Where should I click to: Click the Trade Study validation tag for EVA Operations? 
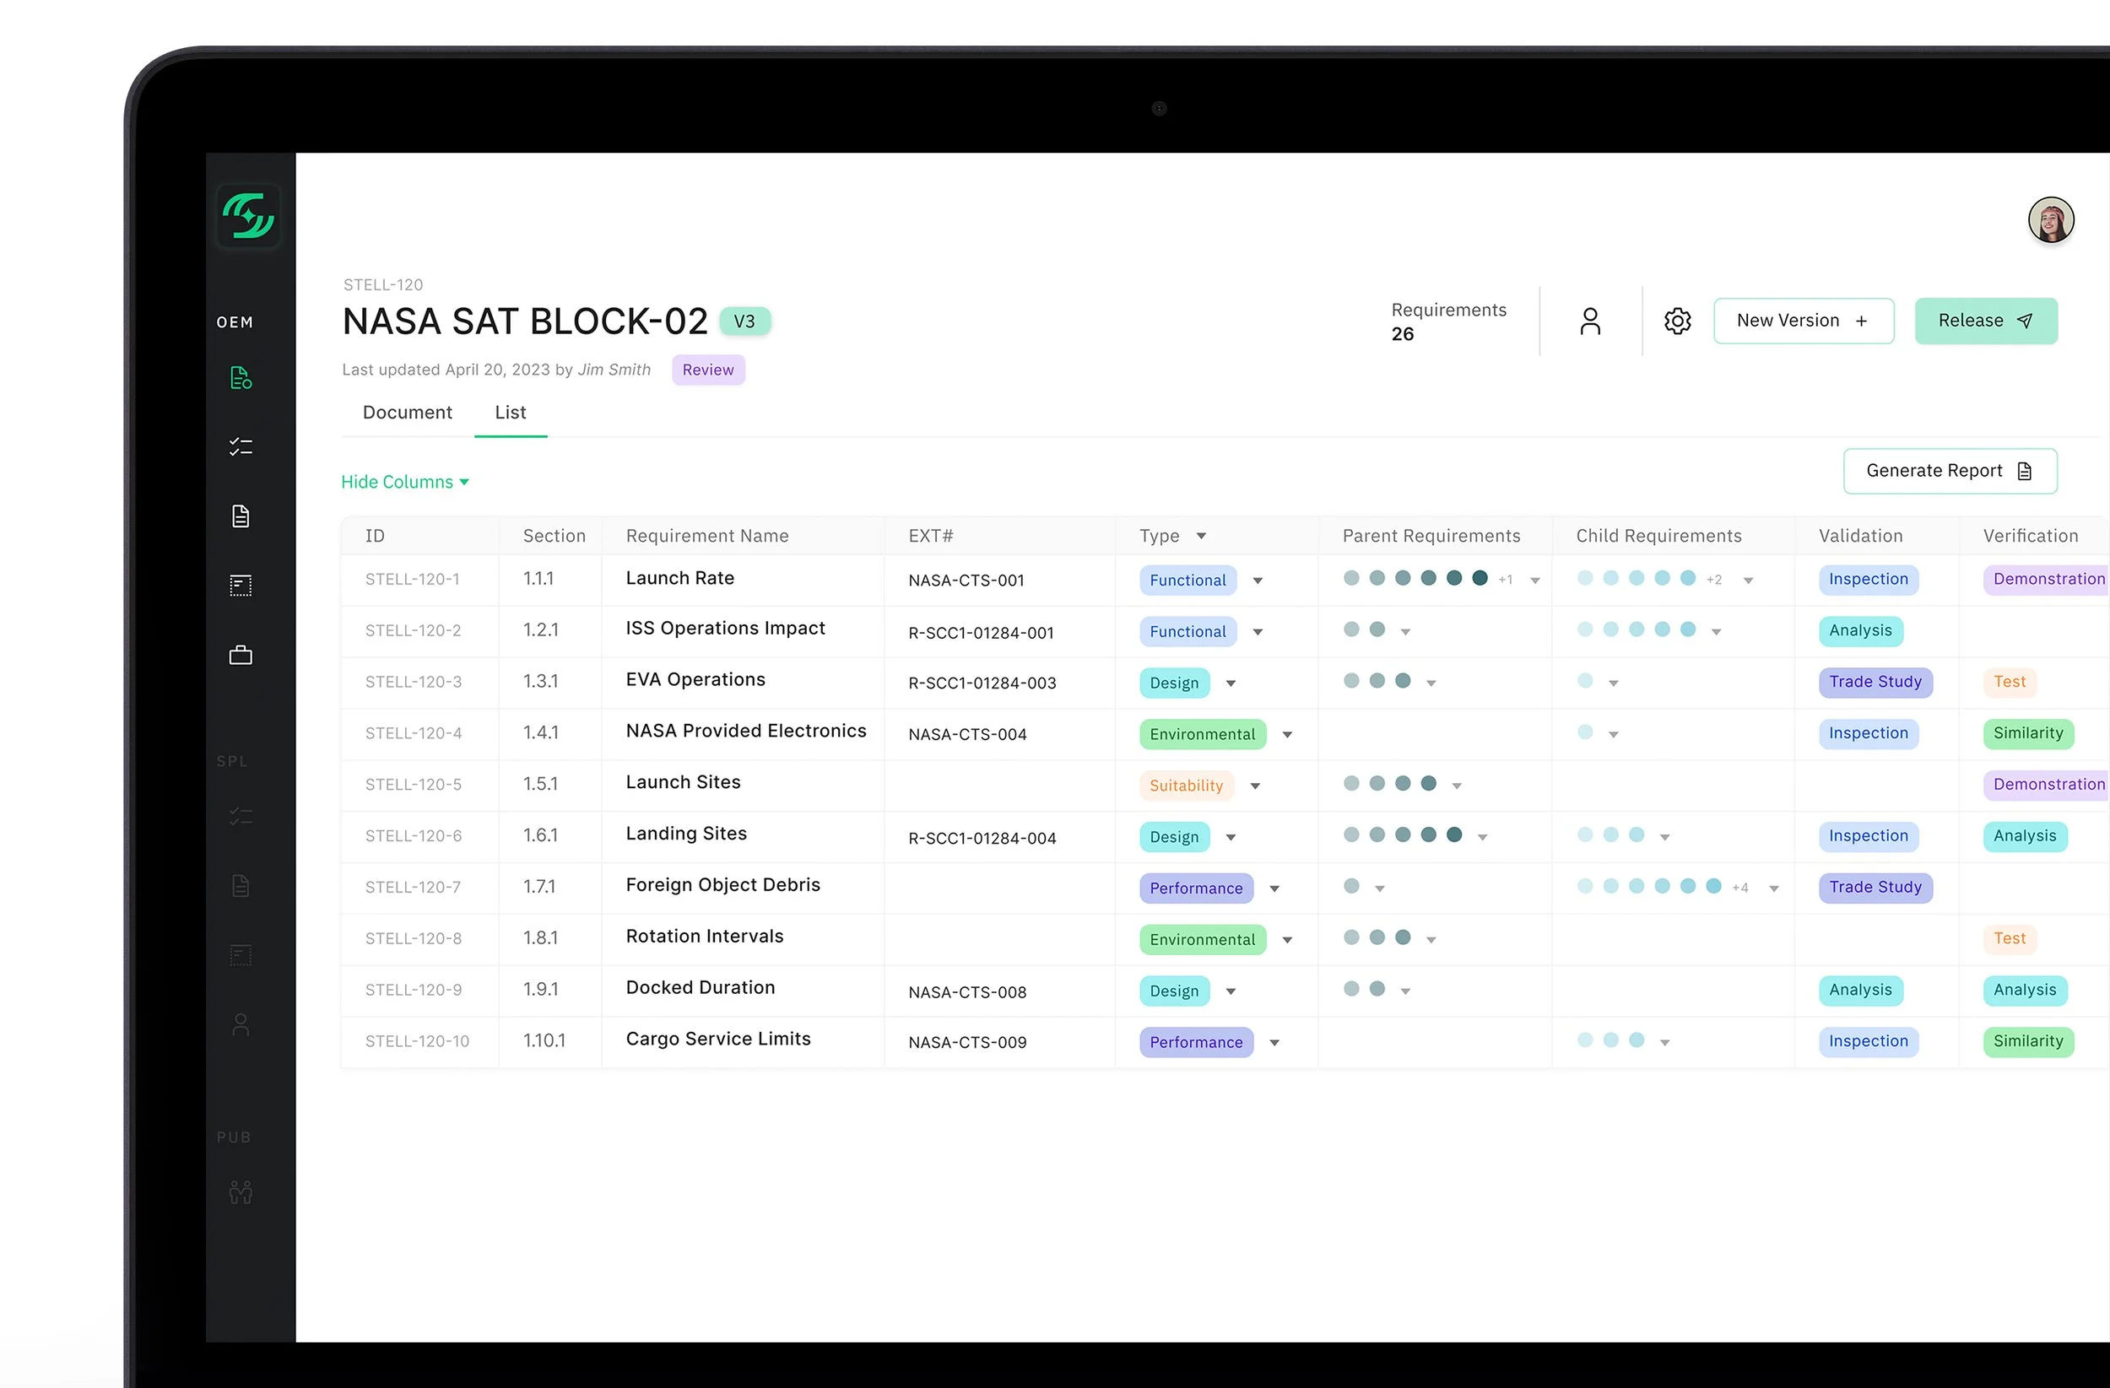click(x=1875, y=683)
